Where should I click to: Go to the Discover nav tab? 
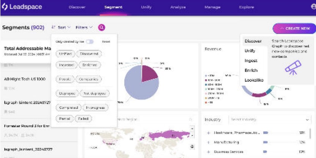(77, 7)
